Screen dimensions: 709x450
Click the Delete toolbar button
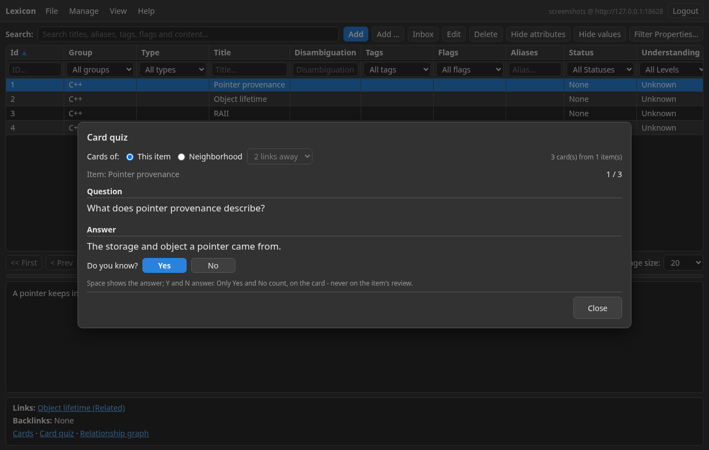click(486, 34)
